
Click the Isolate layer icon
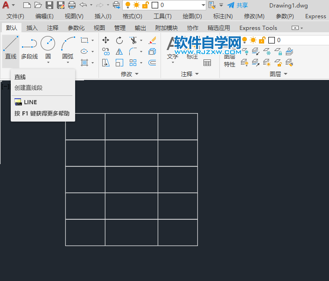coord(256,51)
